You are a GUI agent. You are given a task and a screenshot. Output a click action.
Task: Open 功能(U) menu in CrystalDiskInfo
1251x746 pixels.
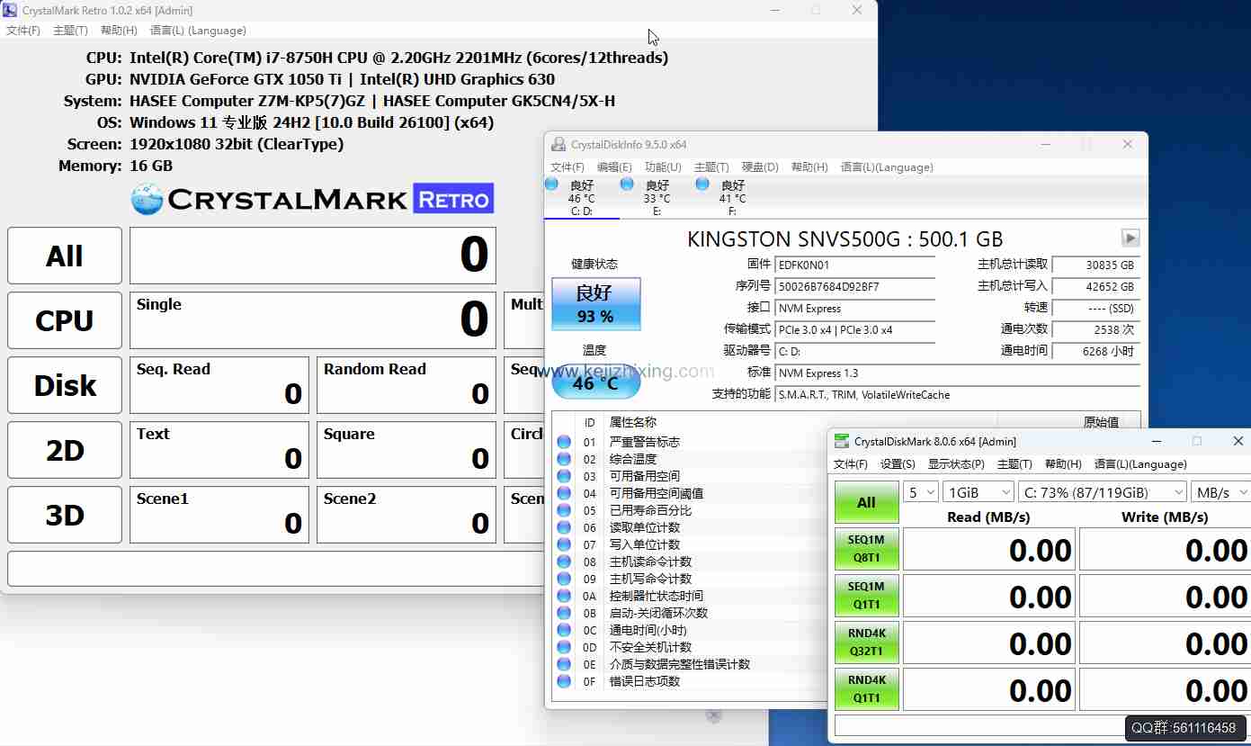[x=662, y=167]
